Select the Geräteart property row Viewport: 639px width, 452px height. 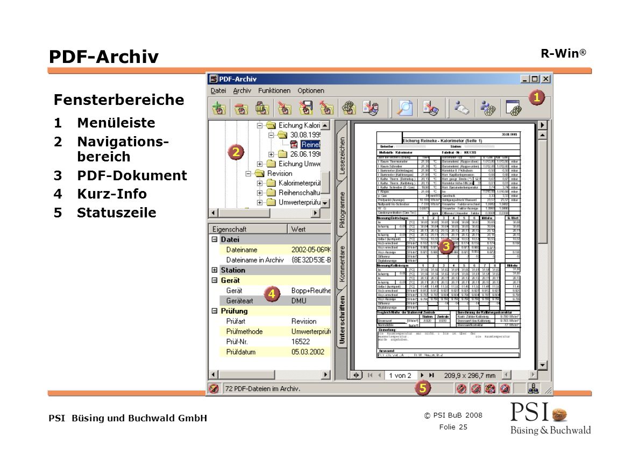click(270, 301)
